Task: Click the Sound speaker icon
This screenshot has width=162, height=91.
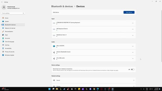Action: coord(54,80)
